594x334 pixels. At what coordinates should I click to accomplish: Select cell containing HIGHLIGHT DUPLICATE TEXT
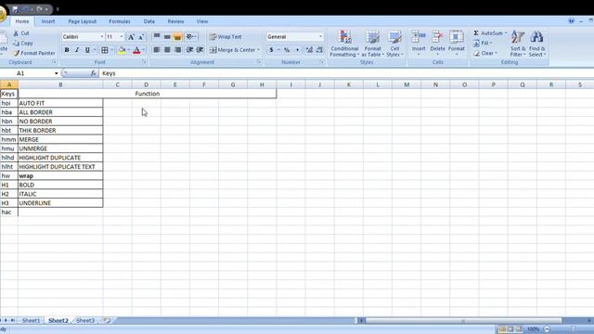click(x=60, y=167)
